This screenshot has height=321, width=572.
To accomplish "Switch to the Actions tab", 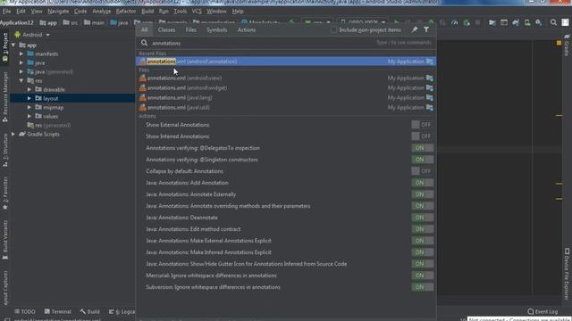I will coord(247,29).
